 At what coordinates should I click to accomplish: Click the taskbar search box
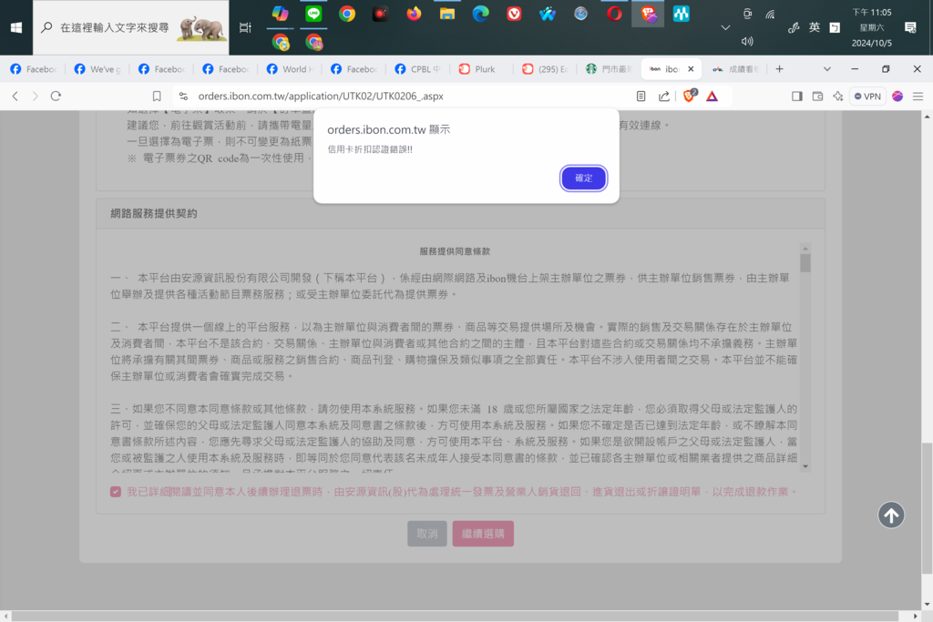click(131, 27)
